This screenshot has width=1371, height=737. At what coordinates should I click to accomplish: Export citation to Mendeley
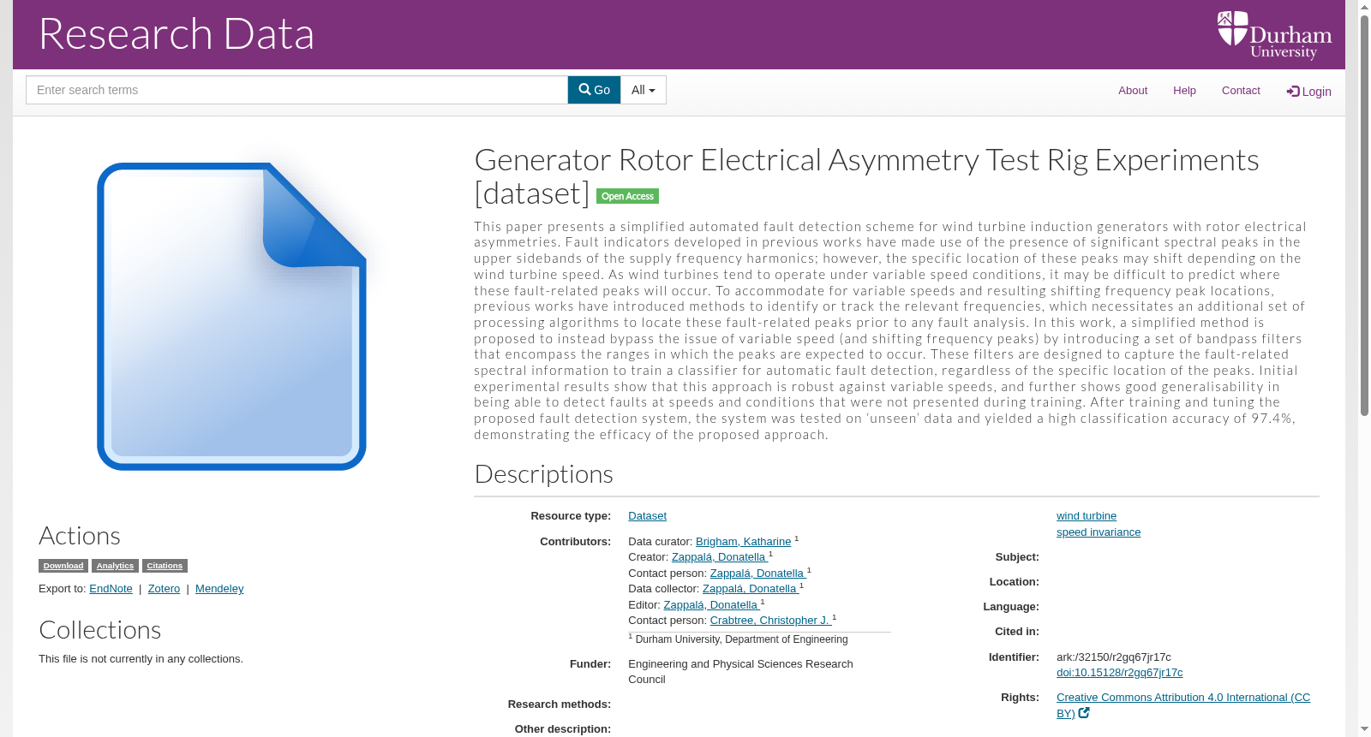(219, 589)
